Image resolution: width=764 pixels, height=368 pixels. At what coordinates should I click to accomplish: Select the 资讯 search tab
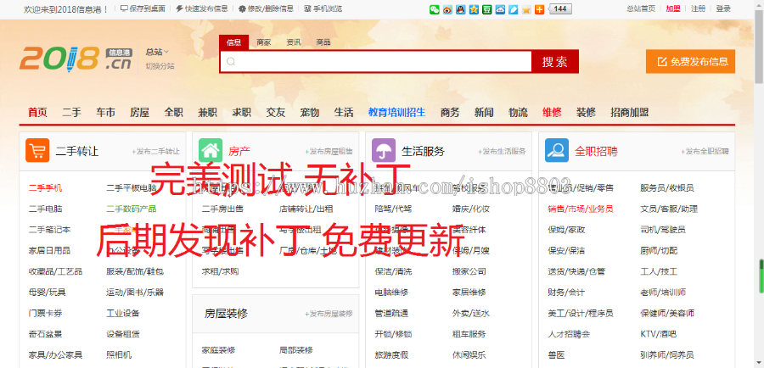[x=294, y=42]
